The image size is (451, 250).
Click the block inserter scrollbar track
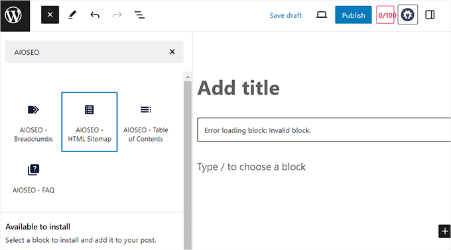click(x=188, y=165)
